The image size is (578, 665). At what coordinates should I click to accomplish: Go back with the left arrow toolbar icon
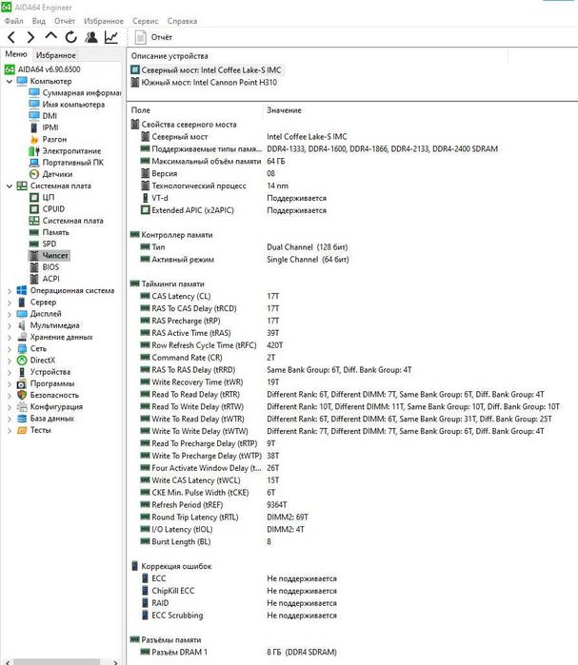click(x=11, y=37)
